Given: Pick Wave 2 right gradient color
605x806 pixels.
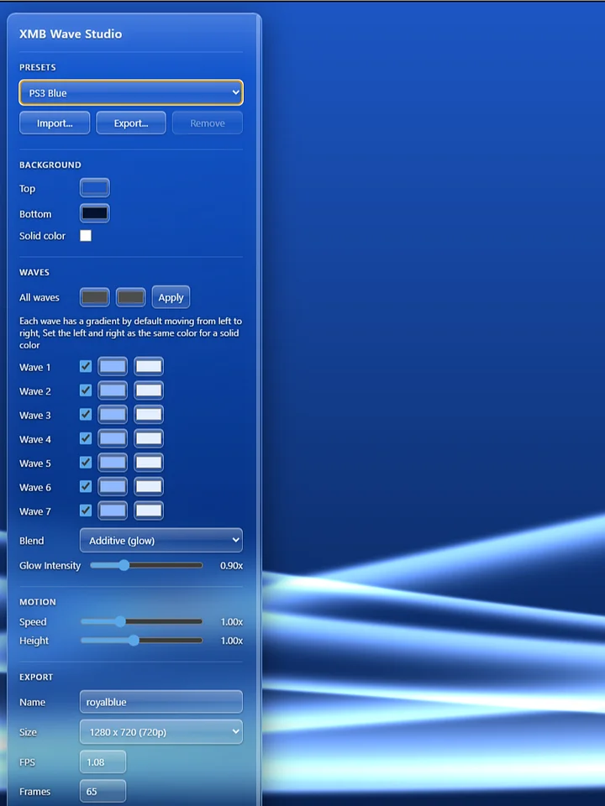Looking at the screenshot, I should 149,390.
